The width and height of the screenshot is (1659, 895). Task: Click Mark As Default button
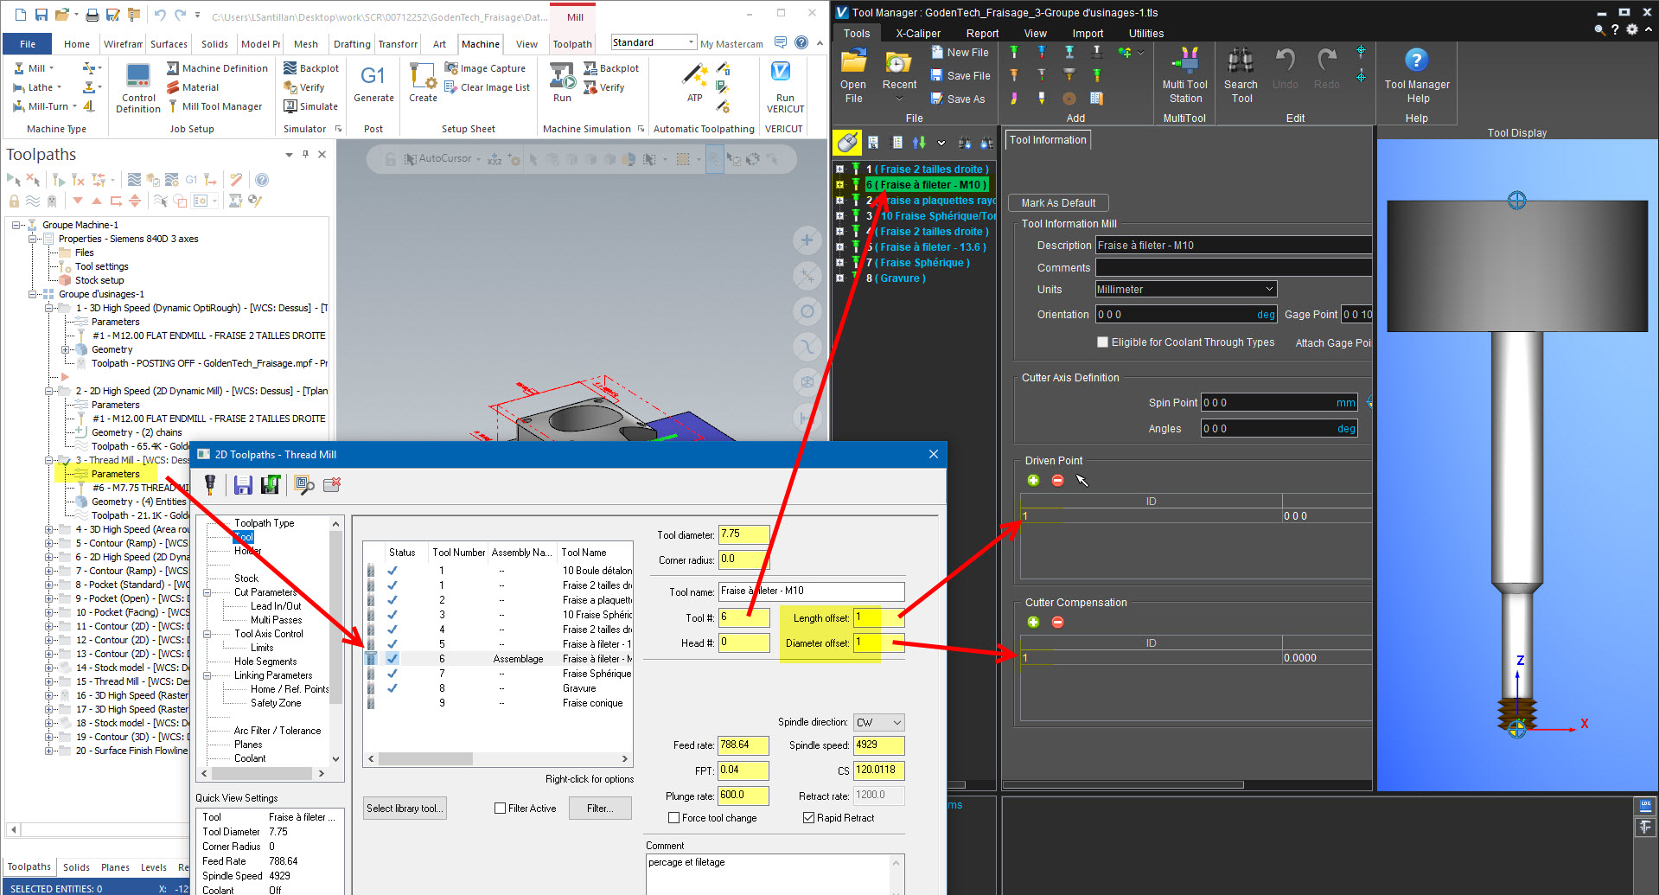[1058, 203]
